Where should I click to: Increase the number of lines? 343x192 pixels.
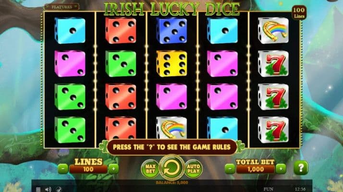tap(113, 168)
